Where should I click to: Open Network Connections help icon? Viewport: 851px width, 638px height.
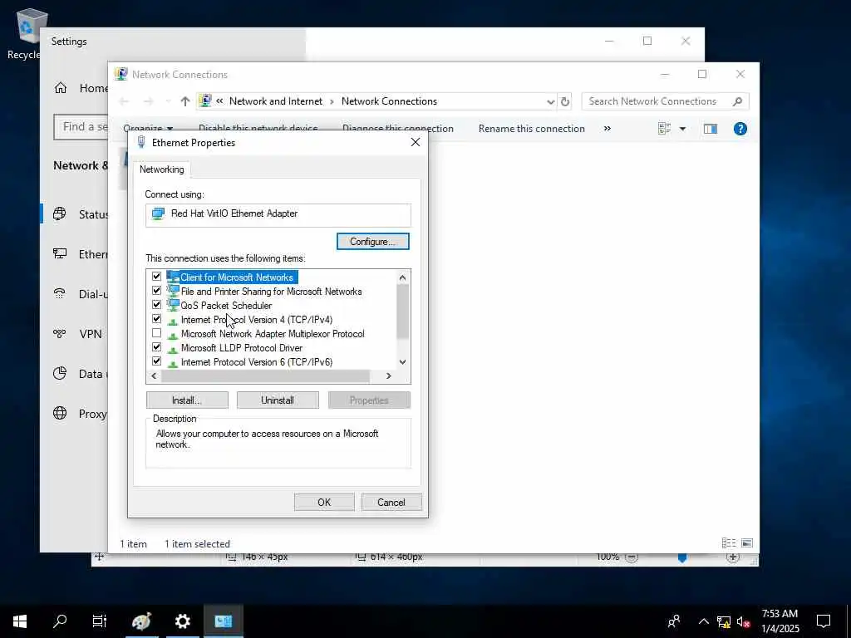tap(740, 129)
